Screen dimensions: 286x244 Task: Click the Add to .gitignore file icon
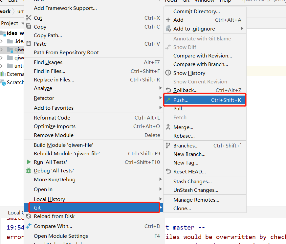click(x=168, y=29)
